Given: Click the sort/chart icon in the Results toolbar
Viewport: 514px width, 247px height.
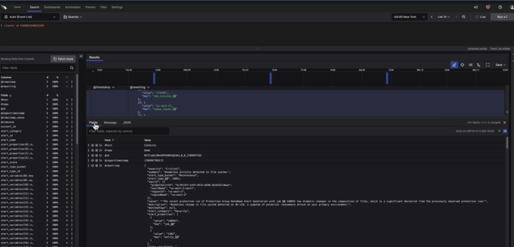Looking at the screenshot, I should pyautogui.click(x=478, y=65).
